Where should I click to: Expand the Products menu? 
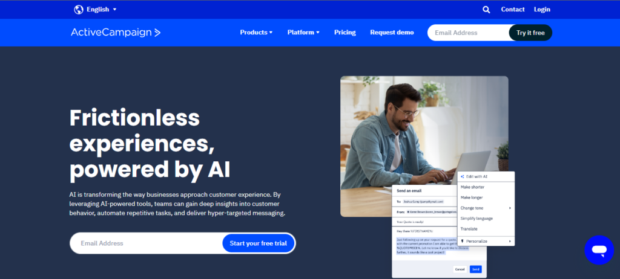(x=256, y=33)
